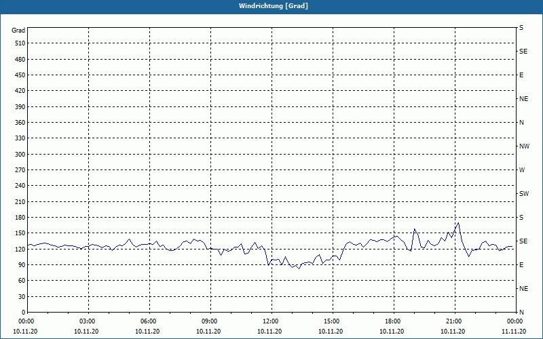Click the 180 label on the left axis
Viewport: 543px width, 339px height.
click(x=20, y=218)
